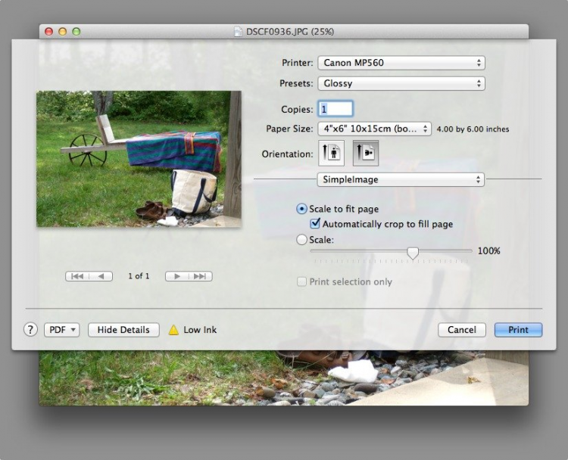Go to next page in preview
Viewport: 568px width, 460px height.
(x=176, y=276)
